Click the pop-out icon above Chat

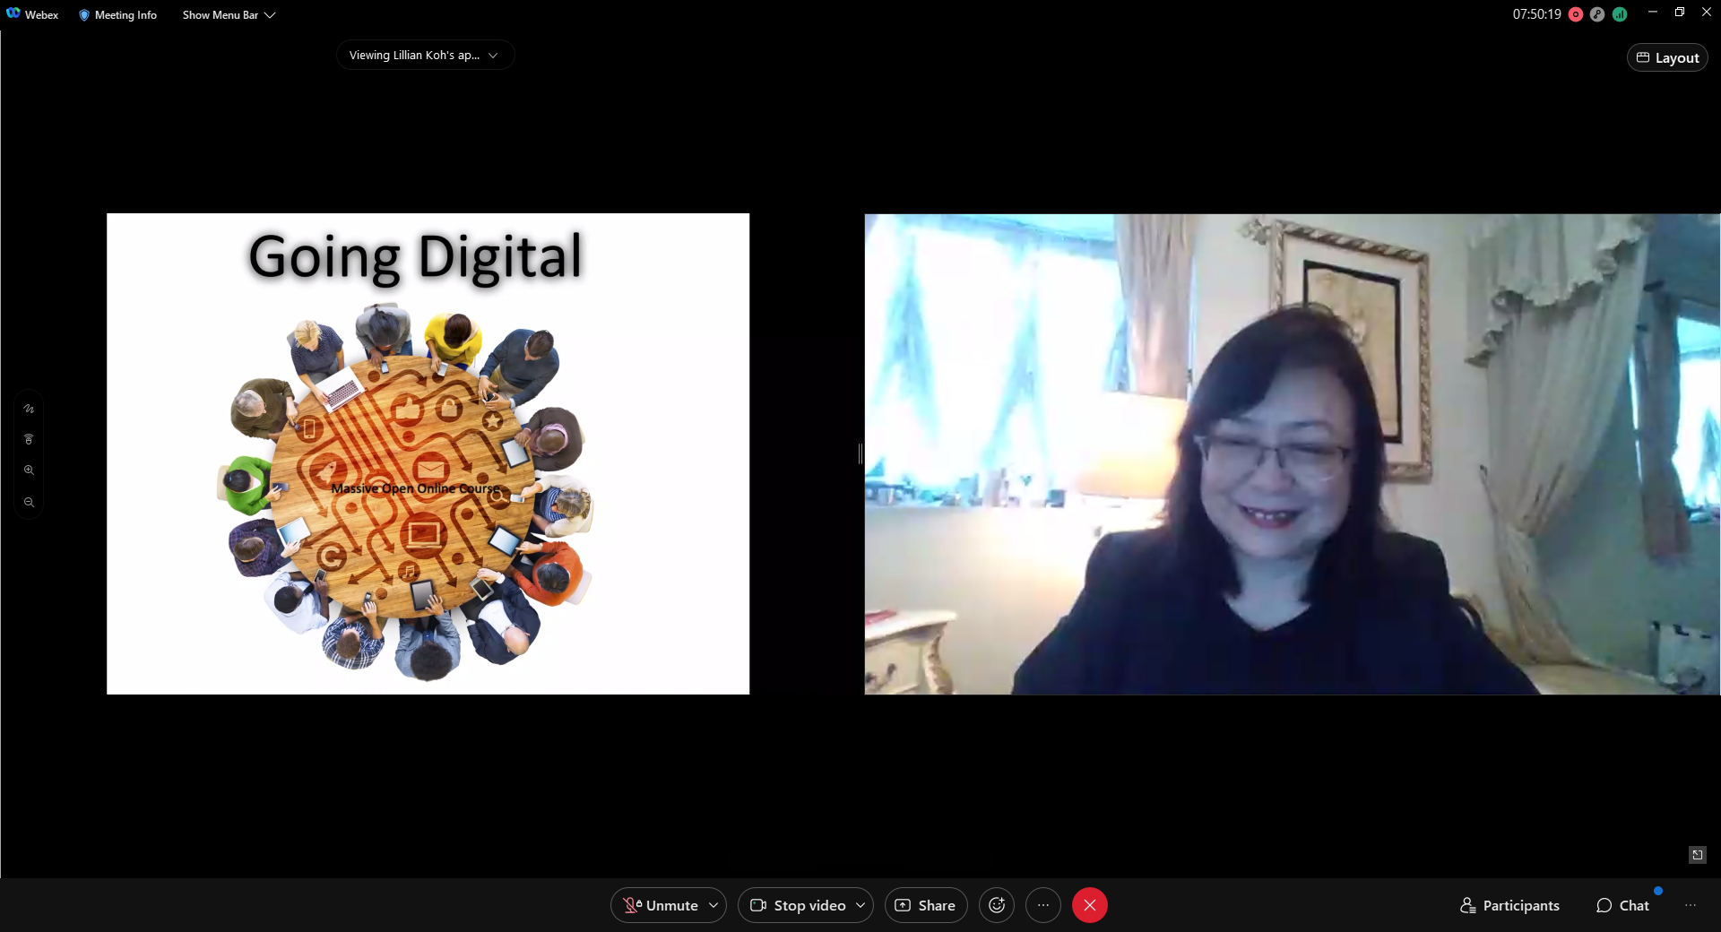coord(1697,855)
